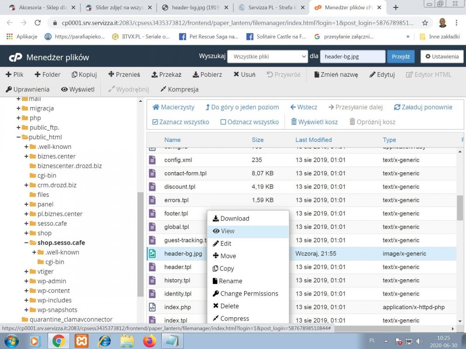Expand the biznes.center tree folder
Image resolution: width=466 pixels, height=349 pixels.
coord(26,156)
